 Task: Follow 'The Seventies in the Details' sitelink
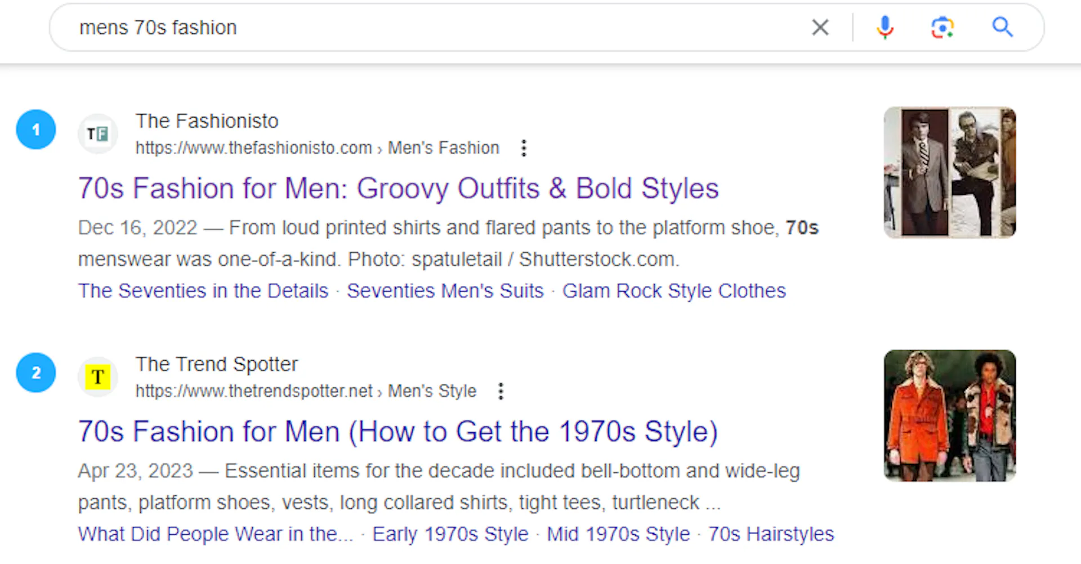coord(203,291)
